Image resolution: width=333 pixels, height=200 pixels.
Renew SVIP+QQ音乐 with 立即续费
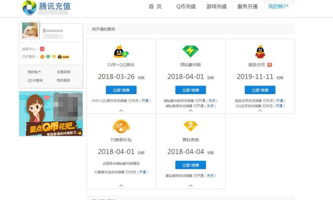point(121,90)
